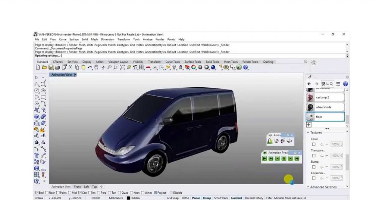This screenshot has height=200, width=382.
Task: Click the blue sphere Render icon
Action: [213, 67]
